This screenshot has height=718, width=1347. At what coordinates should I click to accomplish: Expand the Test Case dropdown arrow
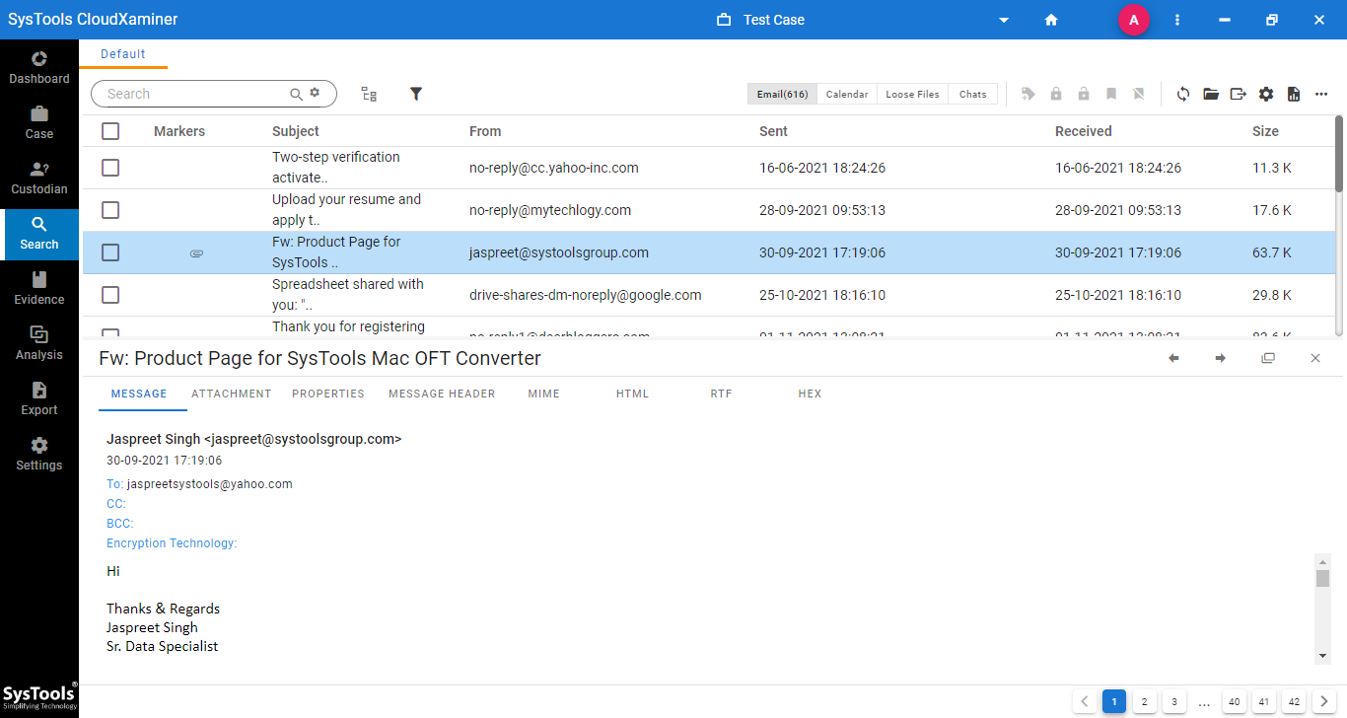click(1004, 20)
